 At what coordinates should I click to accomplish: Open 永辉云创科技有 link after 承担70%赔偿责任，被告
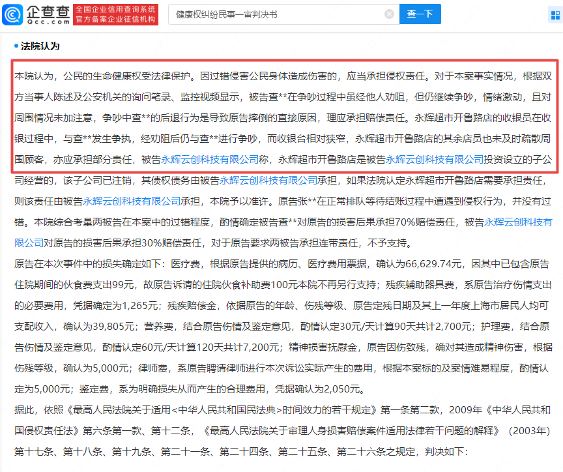518,222
